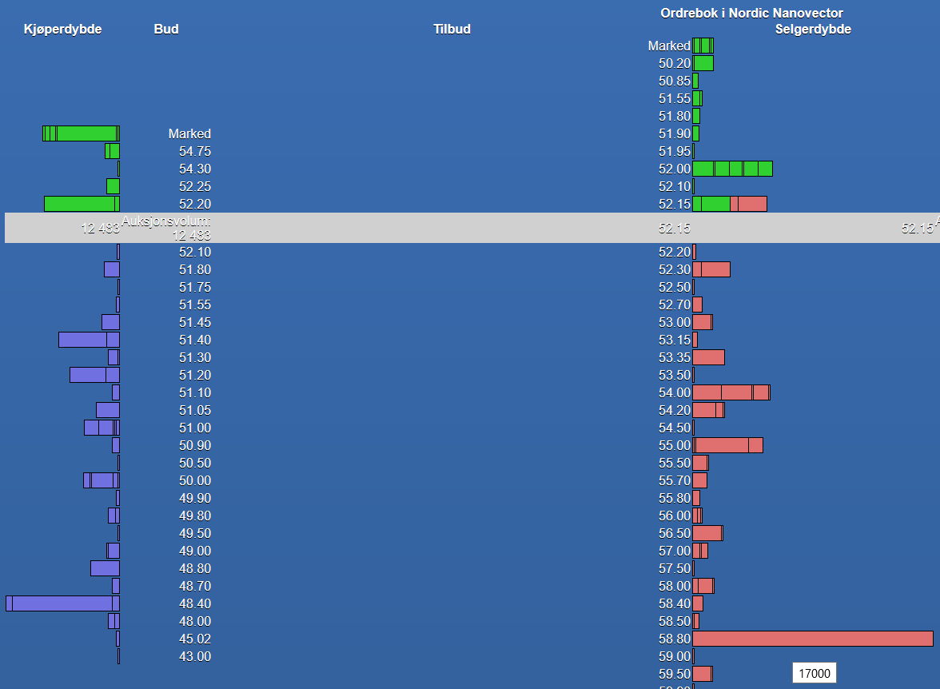940x689 pixels.
Task: Select the 56.00 ask price
Action: click(675, 516)
